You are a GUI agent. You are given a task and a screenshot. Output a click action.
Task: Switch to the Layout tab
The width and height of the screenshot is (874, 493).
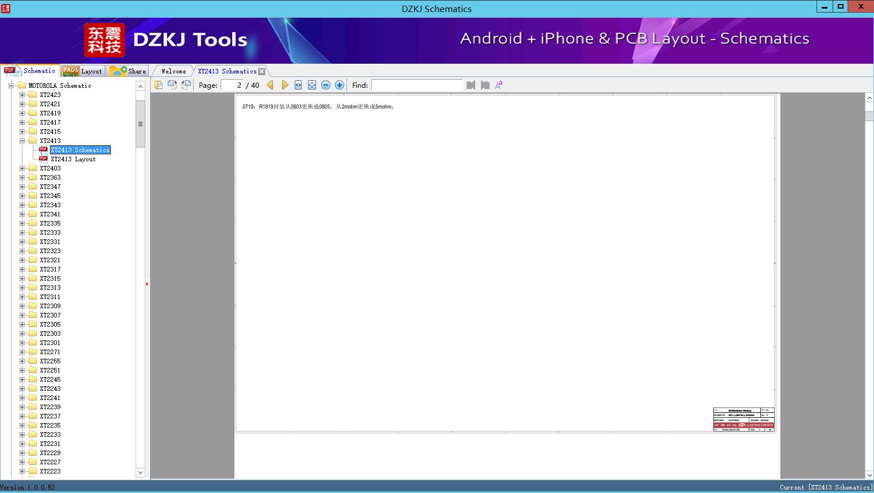tap(82, 71)
